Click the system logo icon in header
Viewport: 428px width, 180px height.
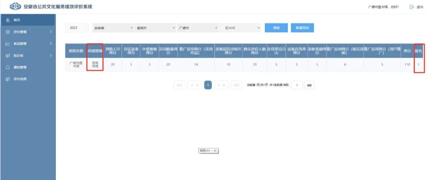point(15,7)
